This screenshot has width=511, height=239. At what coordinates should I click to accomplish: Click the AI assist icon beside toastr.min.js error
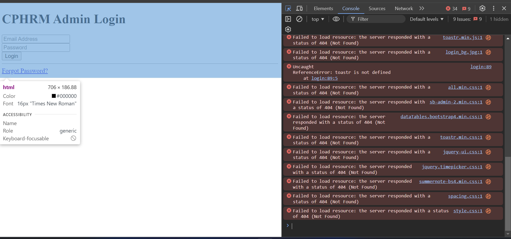488,38
